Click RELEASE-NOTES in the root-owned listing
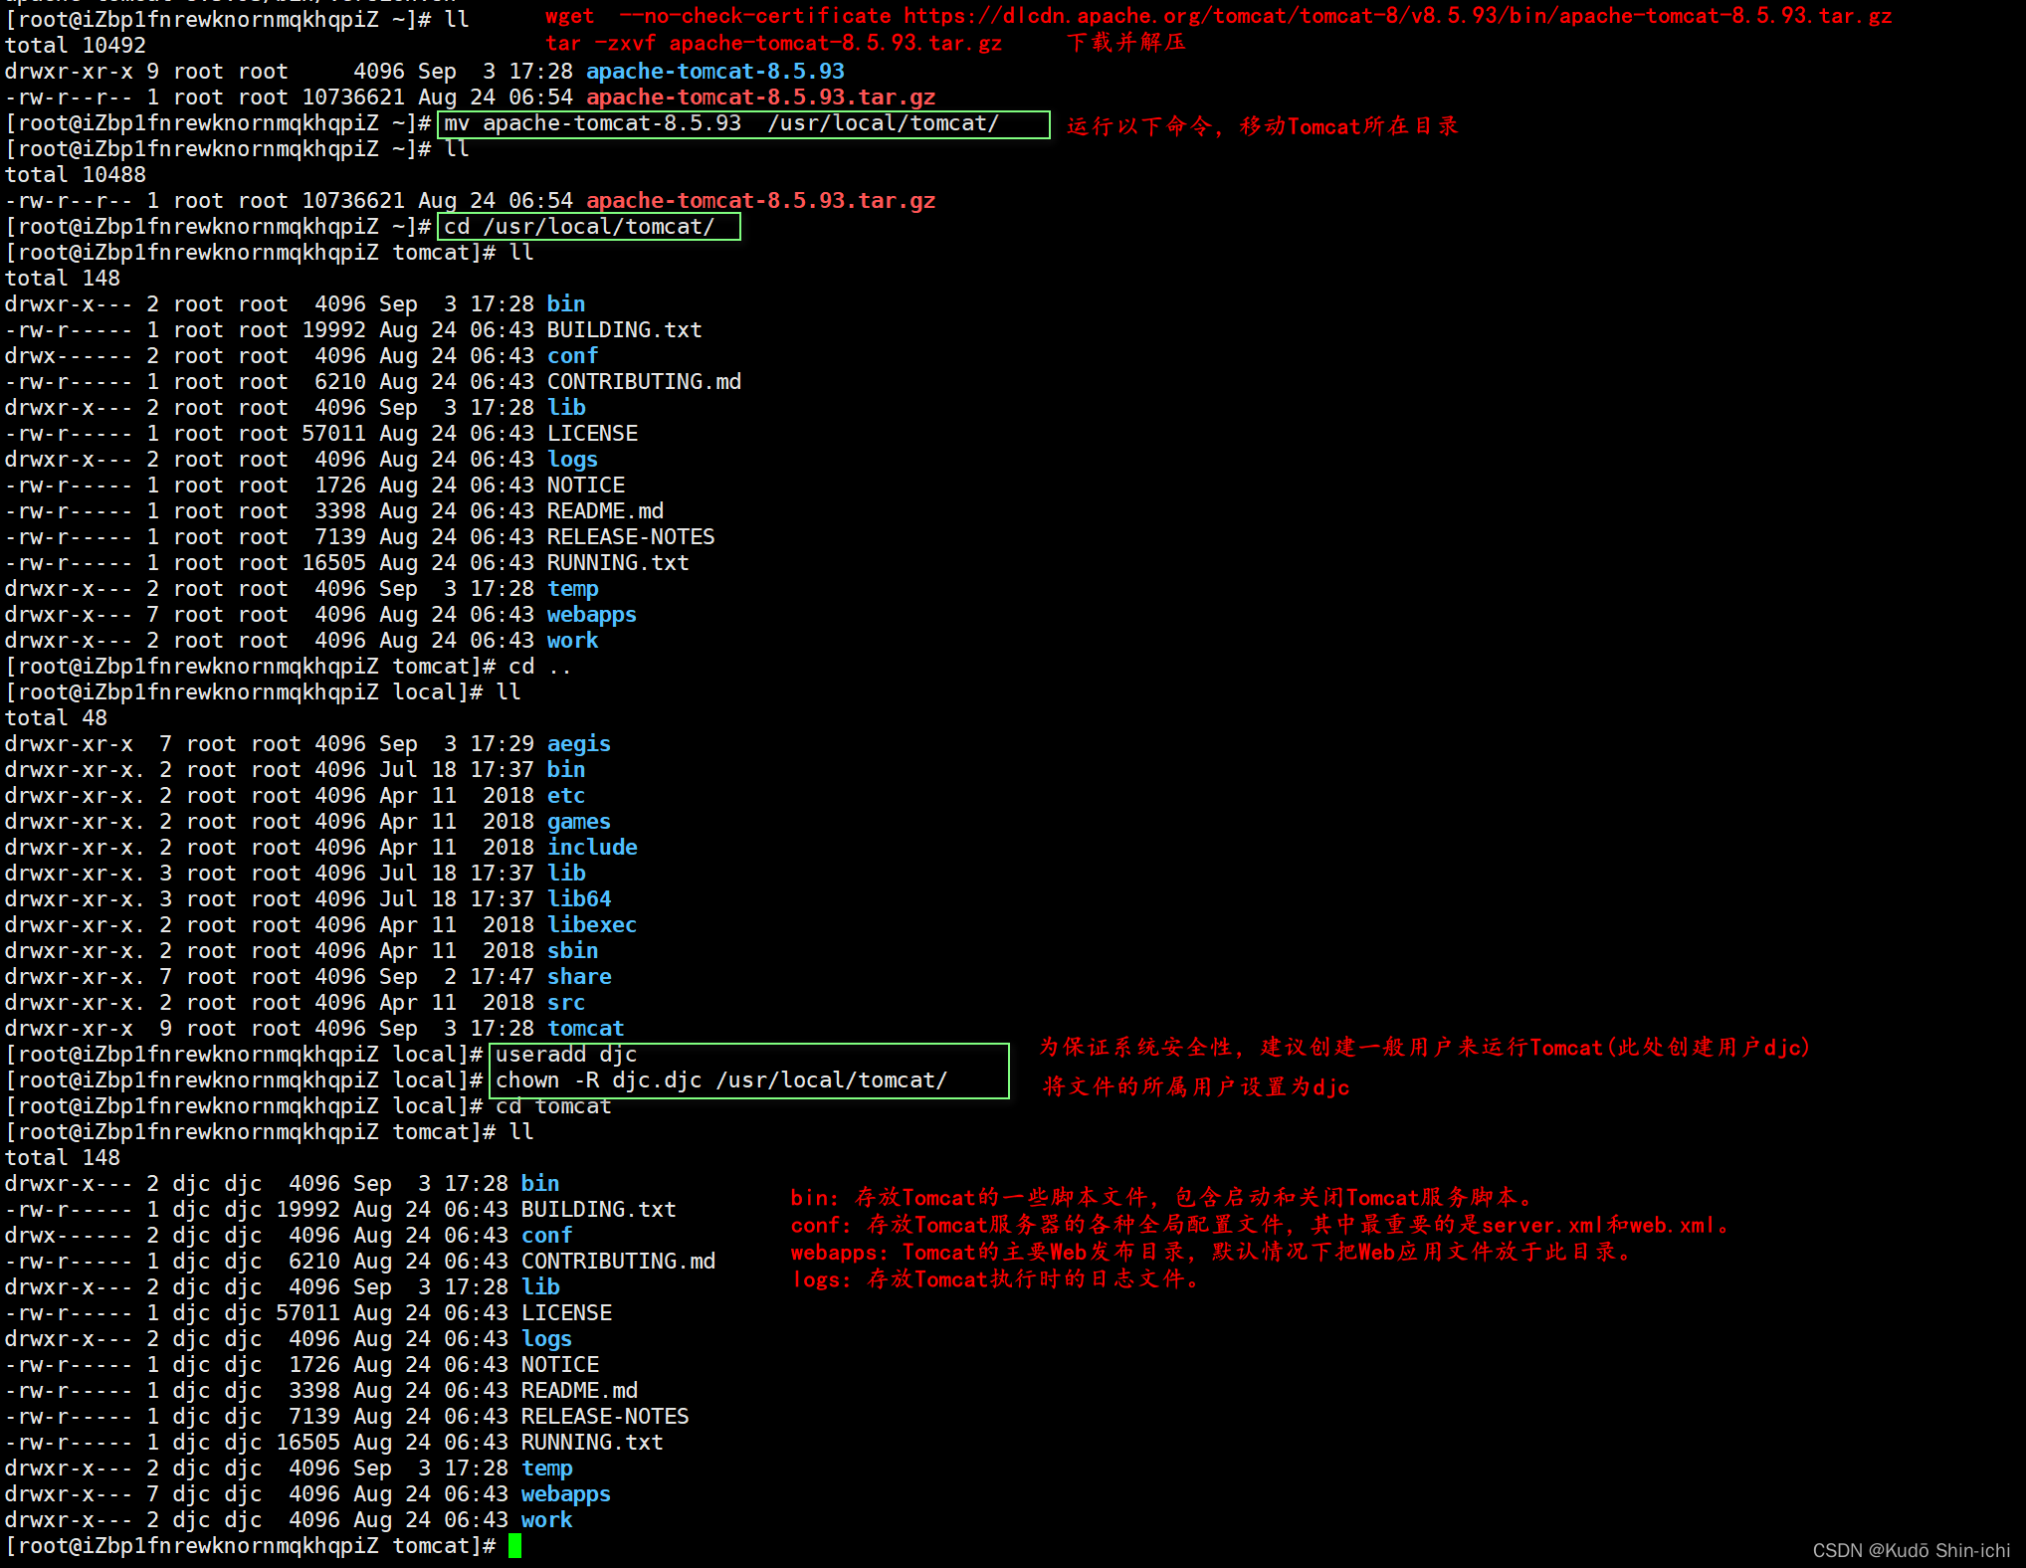The width and height of the screenshot is (2026, 1568). point(631,537)
